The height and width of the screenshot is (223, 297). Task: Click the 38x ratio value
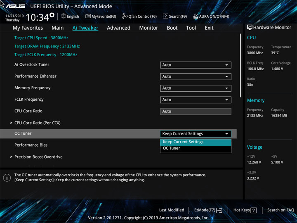click(x=250, y=85)
